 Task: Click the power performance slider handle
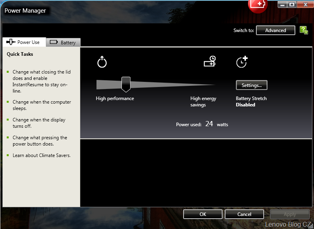(126, 84)
